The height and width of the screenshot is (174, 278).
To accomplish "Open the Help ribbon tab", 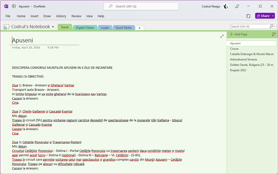I will [x=101, y=16].
